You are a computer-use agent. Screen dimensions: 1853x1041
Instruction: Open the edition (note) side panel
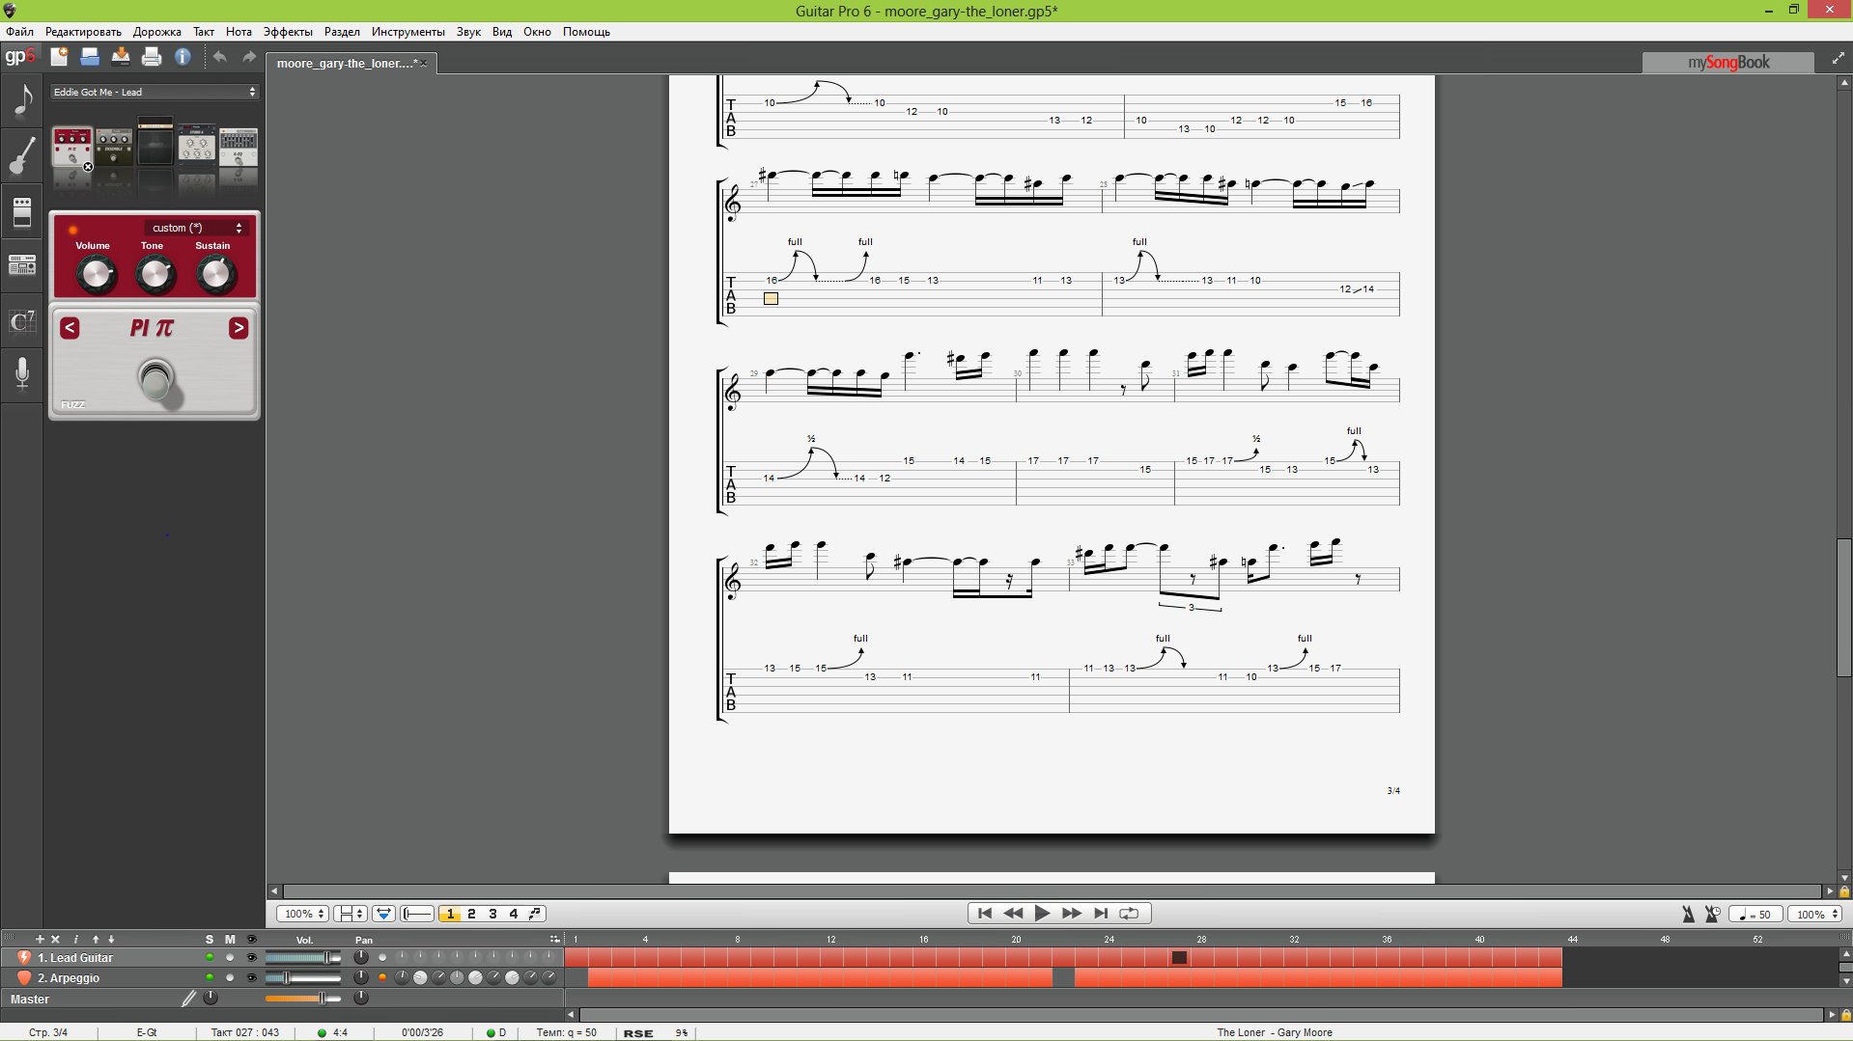[22, 99]
